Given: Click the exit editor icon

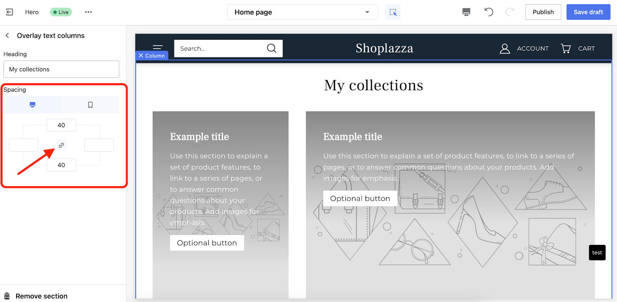Looking at the screenshot, I should point(10,12).
